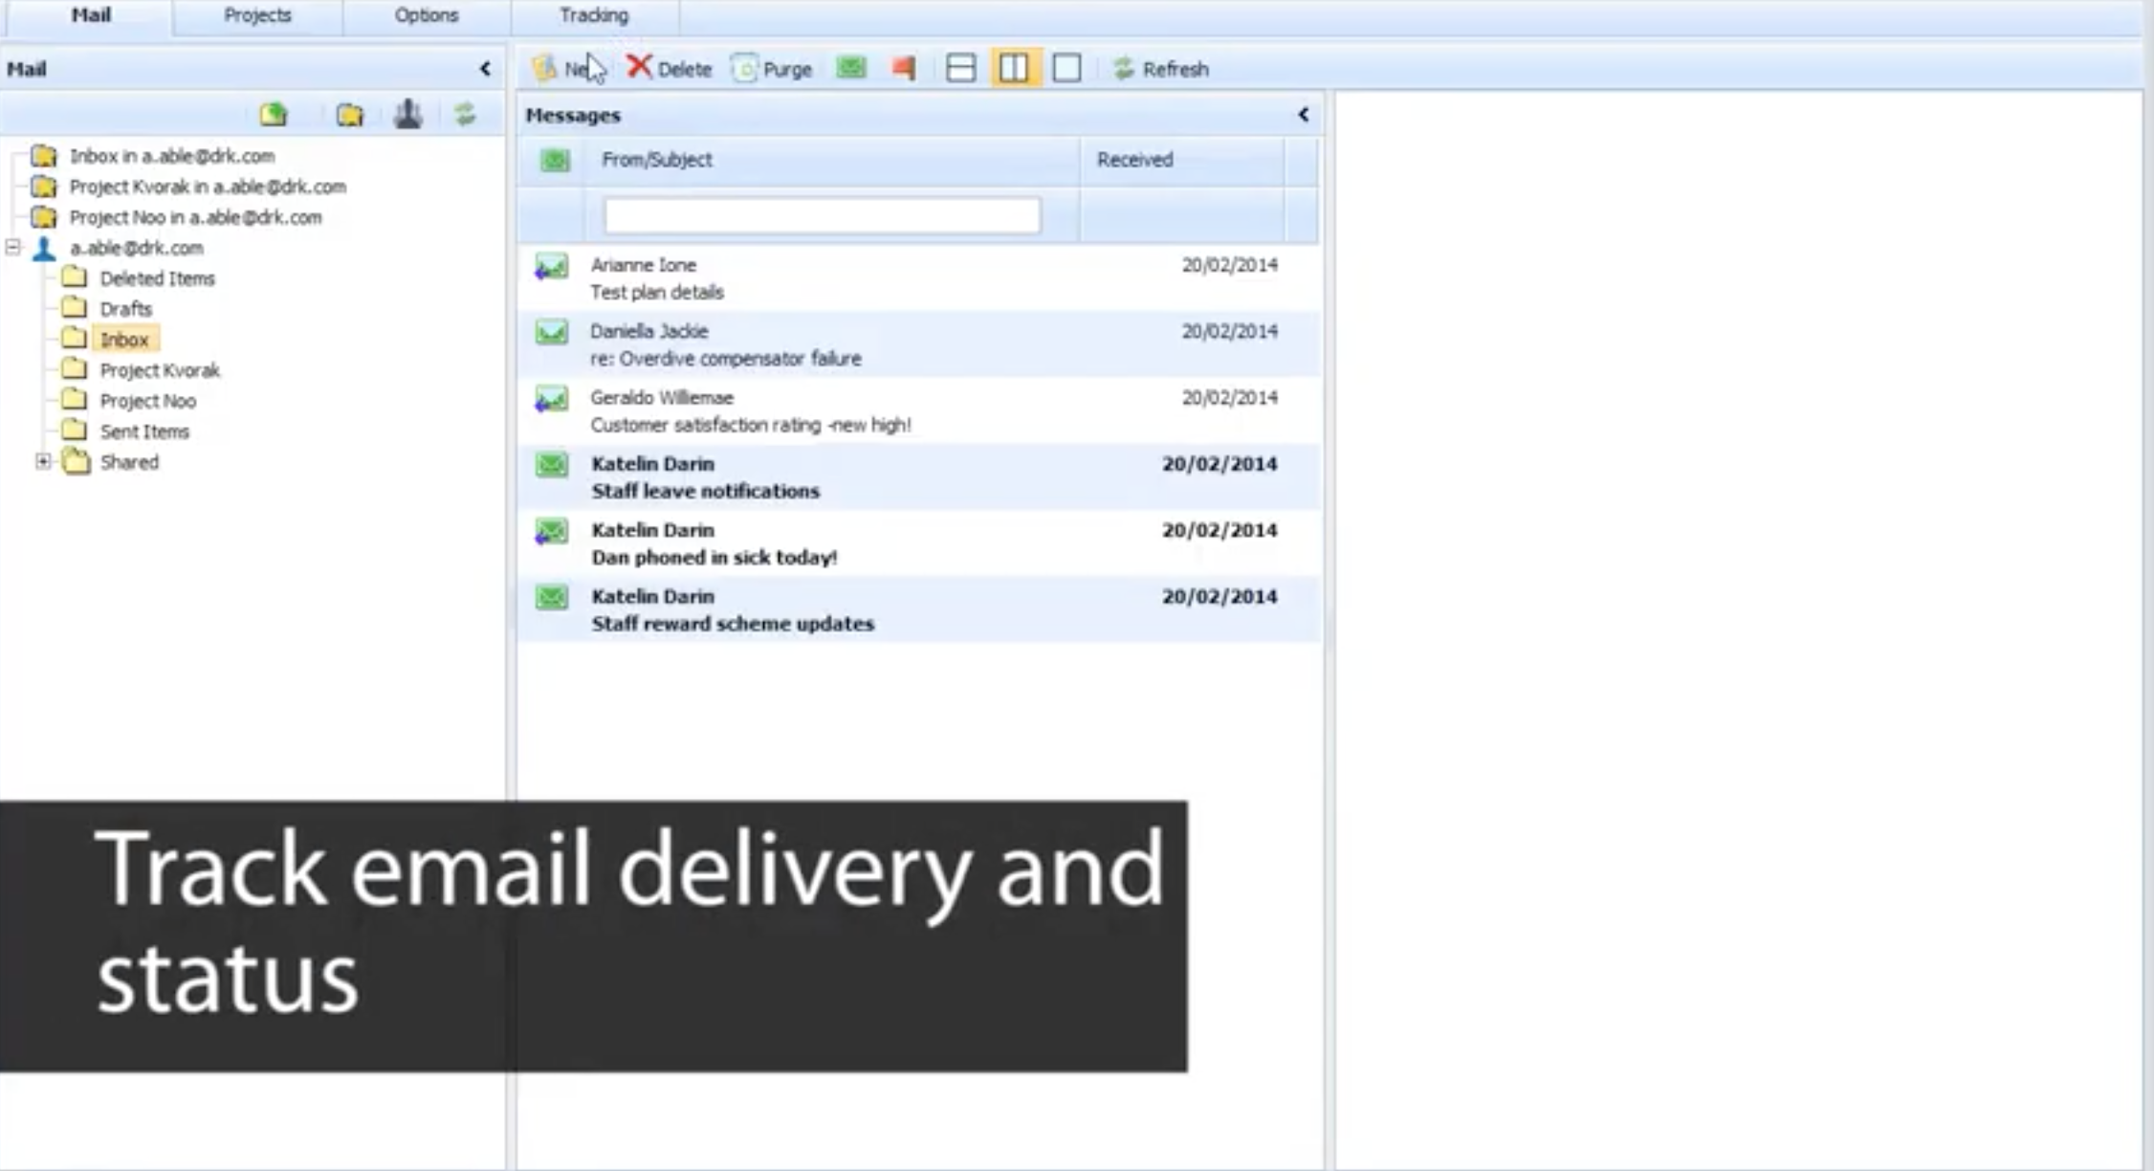This screenshot has width=2154, height=1171.
Task: Toggle the vertical split preview layout
Action: coord(1014,68)
